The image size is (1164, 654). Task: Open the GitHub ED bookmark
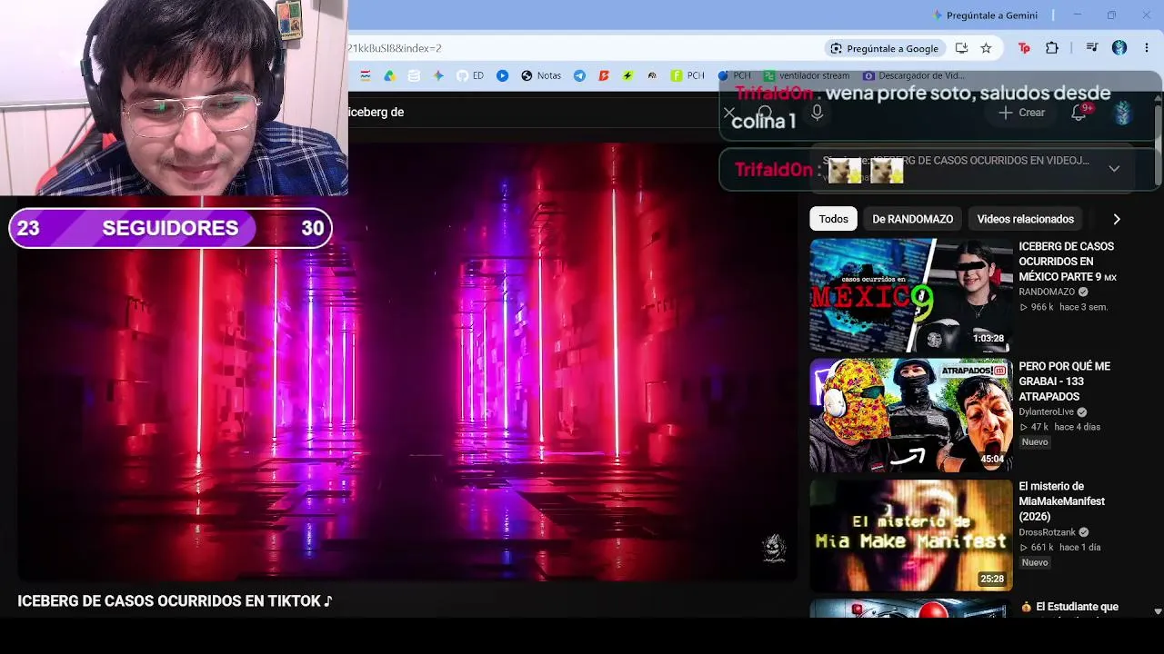(470, 76)
